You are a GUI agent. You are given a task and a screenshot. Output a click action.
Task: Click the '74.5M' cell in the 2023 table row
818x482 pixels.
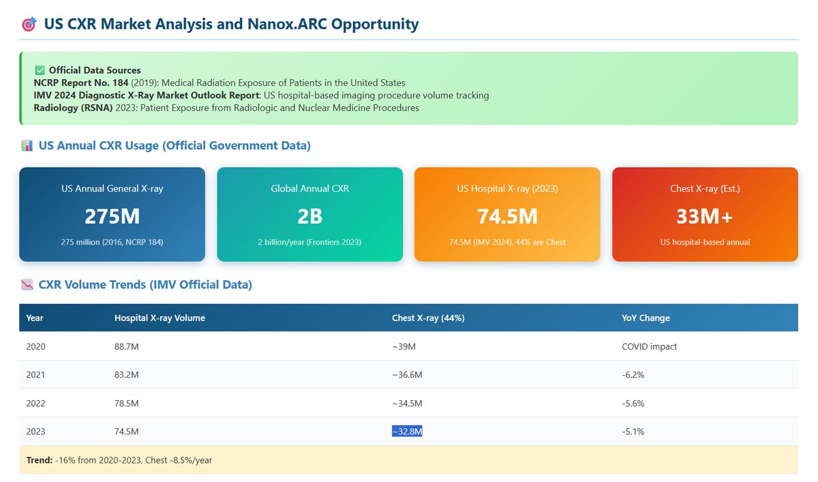(127, 432)
